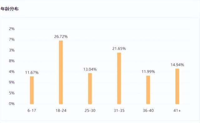Viewport: 200px width, 123px height.
Task: Select the 21.65% data label
Action: [119, 49]
